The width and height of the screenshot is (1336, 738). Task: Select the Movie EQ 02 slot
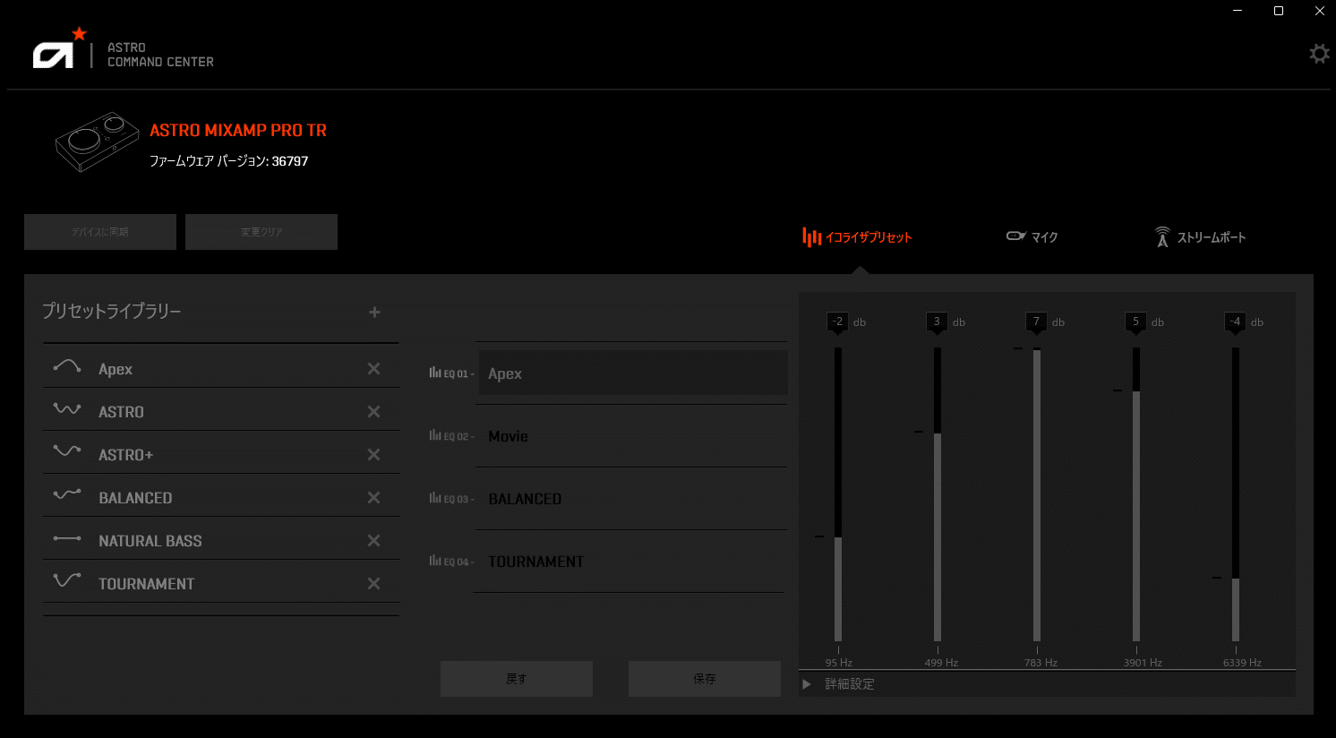coord(631,436)
